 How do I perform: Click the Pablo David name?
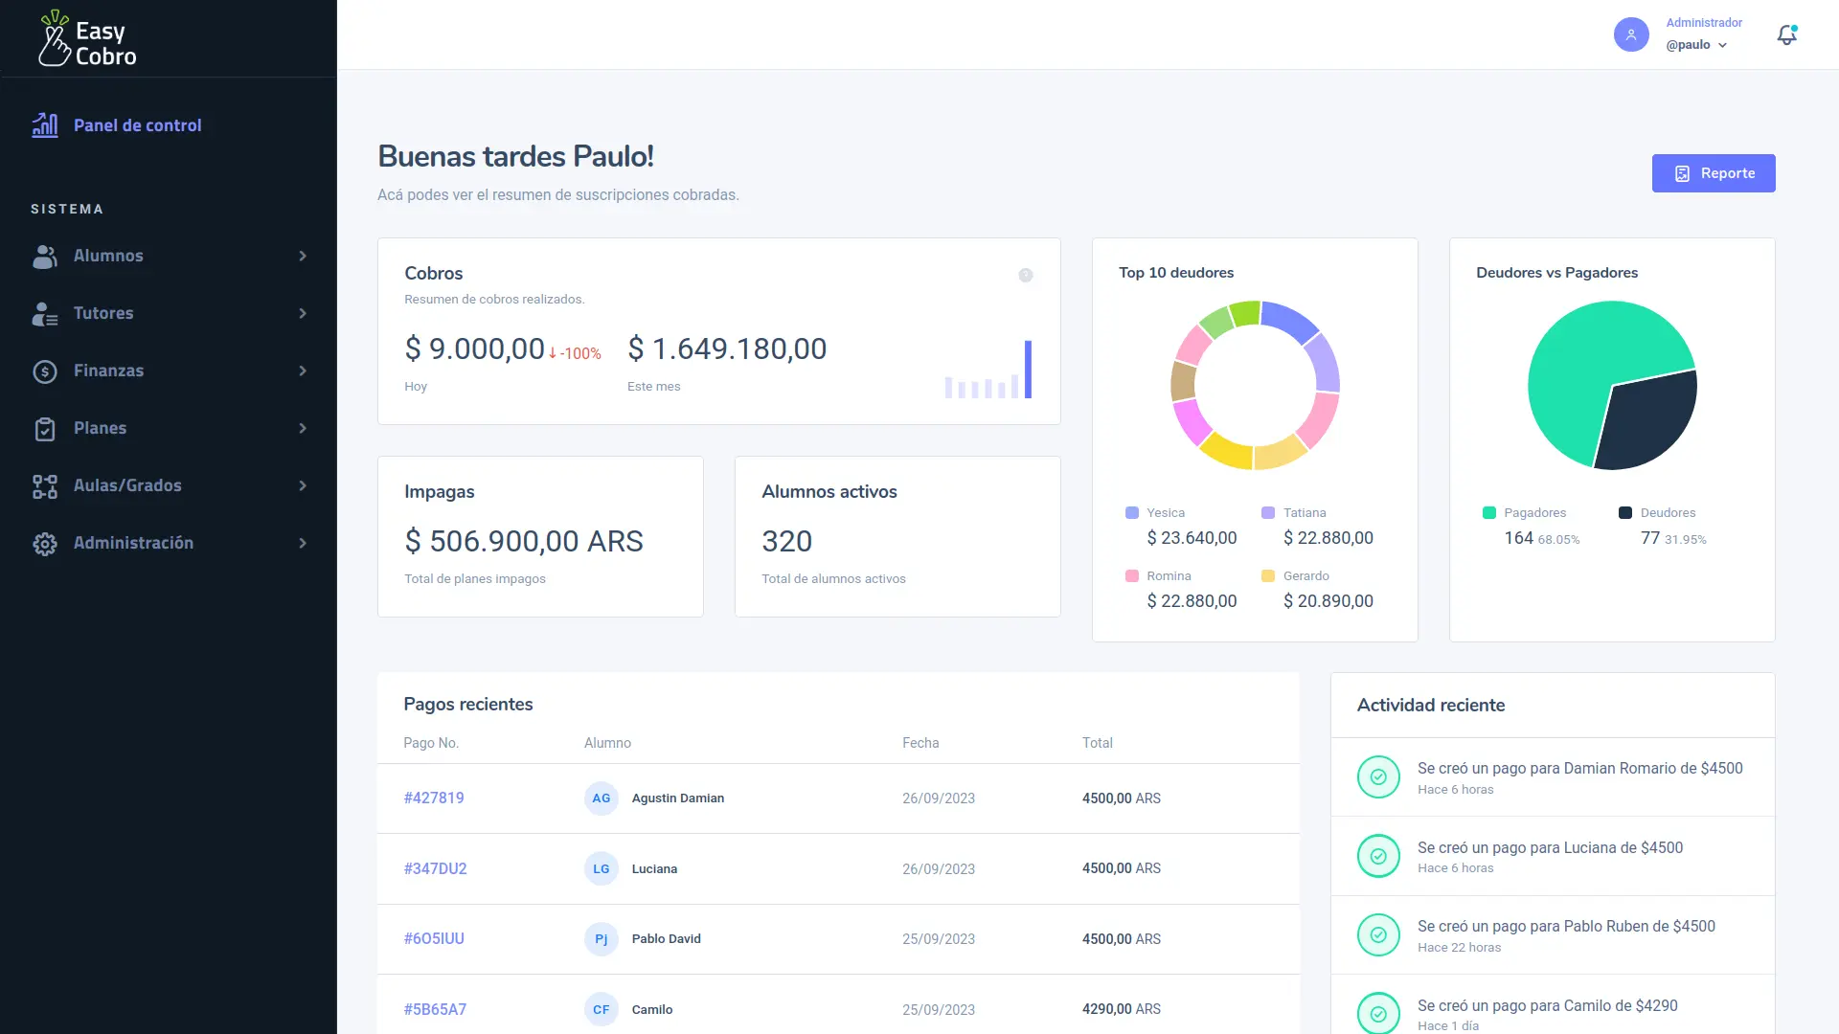pyautogui.click(x=667, y=939)
